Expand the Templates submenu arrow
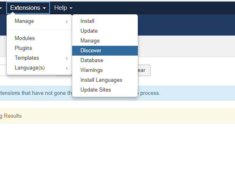This screenshot has height=186, width=235. (x=67, y=58)
